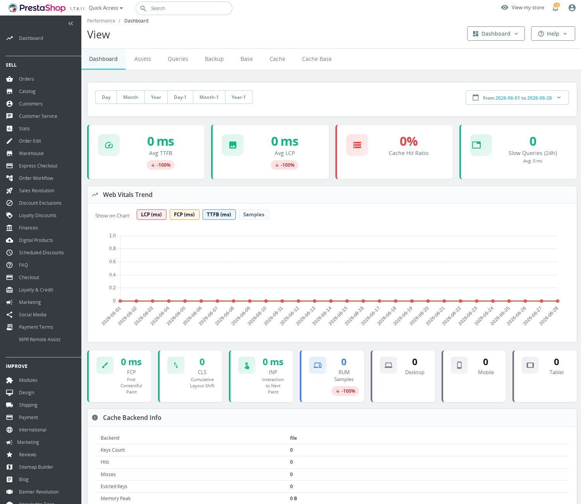Click the 2026-06-28 data point on chart
The image size is (581, 504).
tap(558, 301)
